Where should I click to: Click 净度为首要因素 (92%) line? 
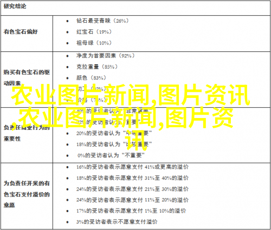pos(105,56)
